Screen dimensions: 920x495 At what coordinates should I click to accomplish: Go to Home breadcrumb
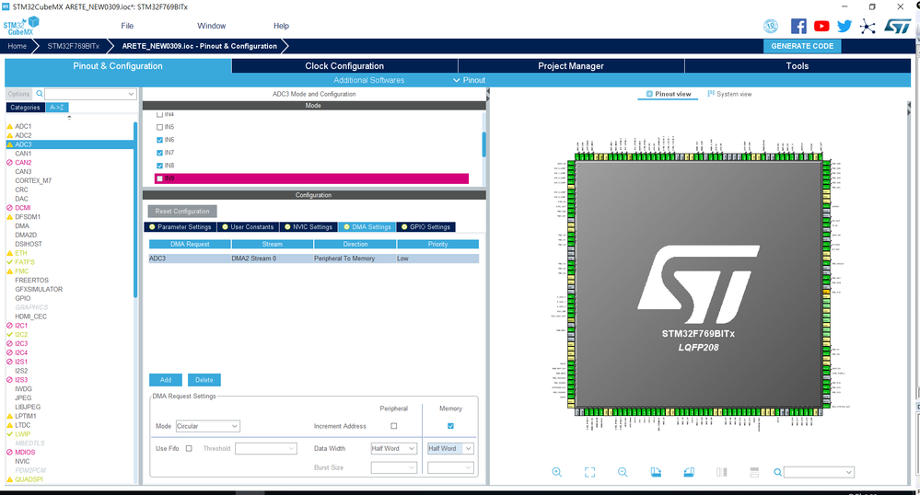click(17, 46)
